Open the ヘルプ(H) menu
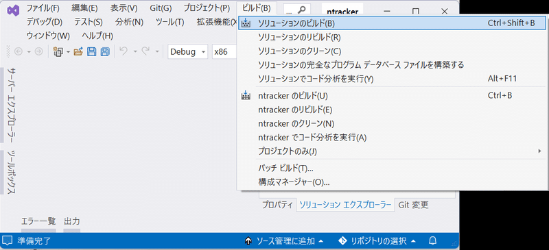549x250 pixels. click(97, 36)
